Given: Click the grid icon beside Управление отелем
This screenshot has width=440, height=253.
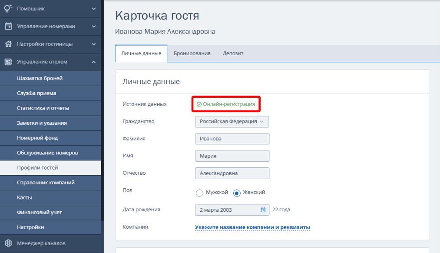Looking at the screenshot, I should [8, 62].
